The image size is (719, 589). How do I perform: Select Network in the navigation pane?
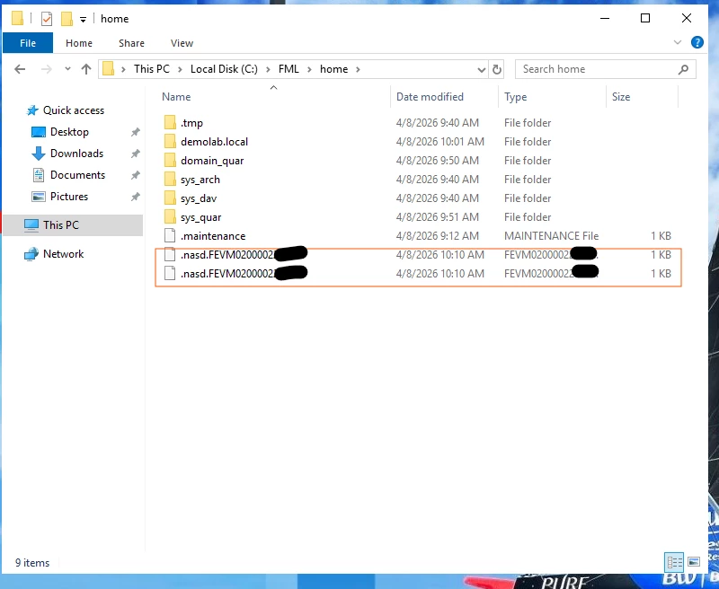click(63, 254)
